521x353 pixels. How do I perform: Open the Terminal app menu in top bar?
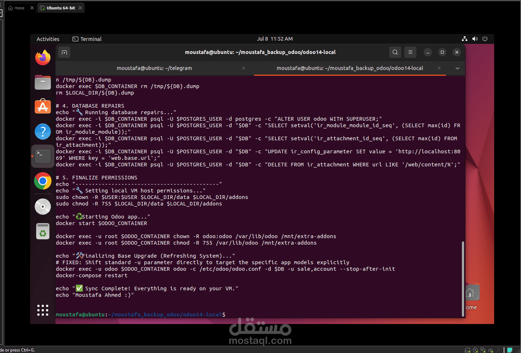click(87, 39)
